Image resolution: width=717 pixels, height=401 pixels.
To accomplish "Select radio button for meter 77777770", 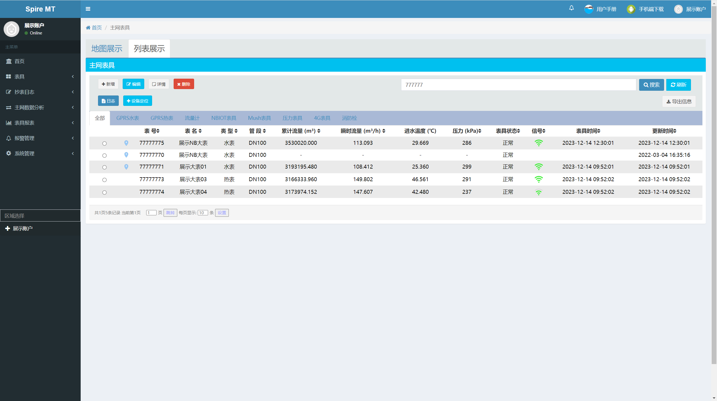I will coord(104,156).
